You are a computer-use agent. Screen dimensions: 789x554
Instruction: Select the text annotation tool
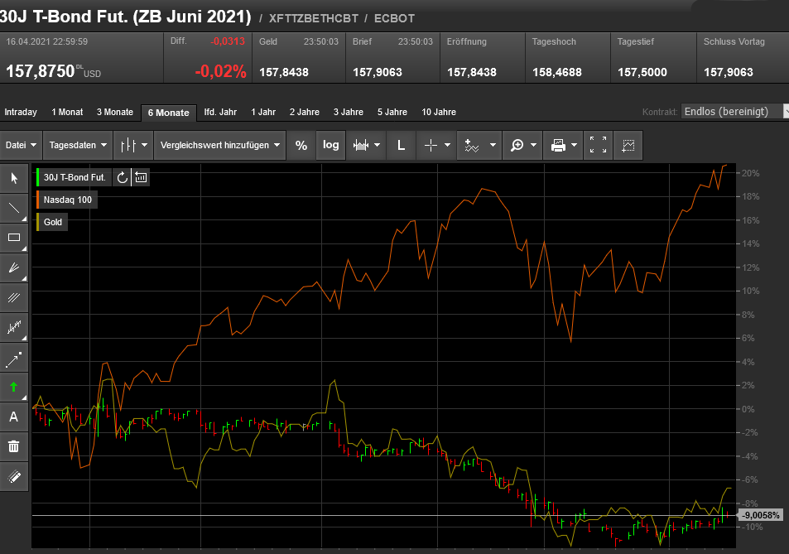click(14, 417)
